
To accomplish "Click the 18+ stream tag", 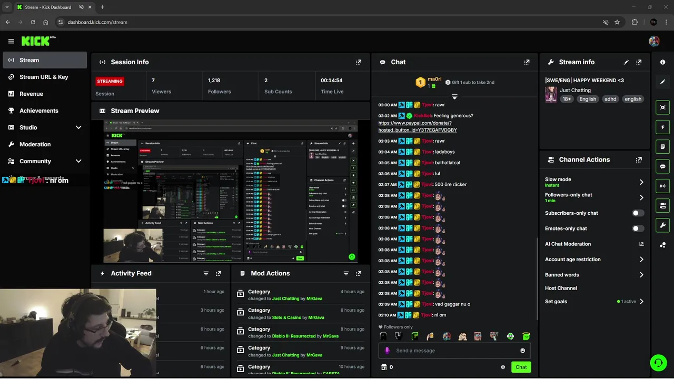I will point(567,99).
